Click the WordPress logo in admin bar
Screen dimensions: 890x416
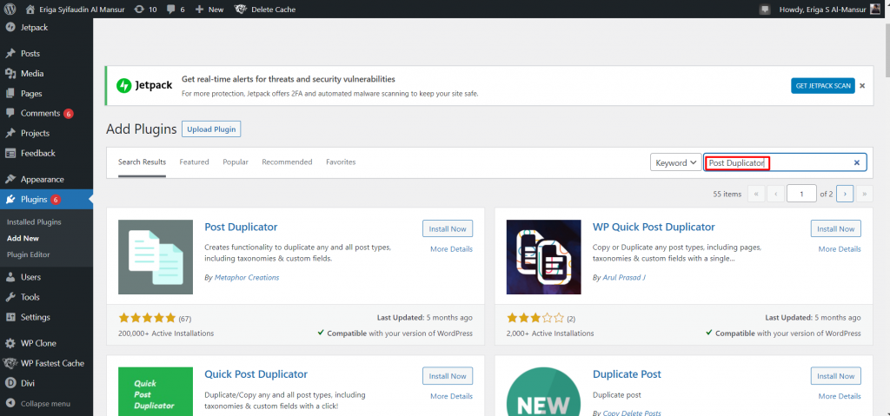10,10
